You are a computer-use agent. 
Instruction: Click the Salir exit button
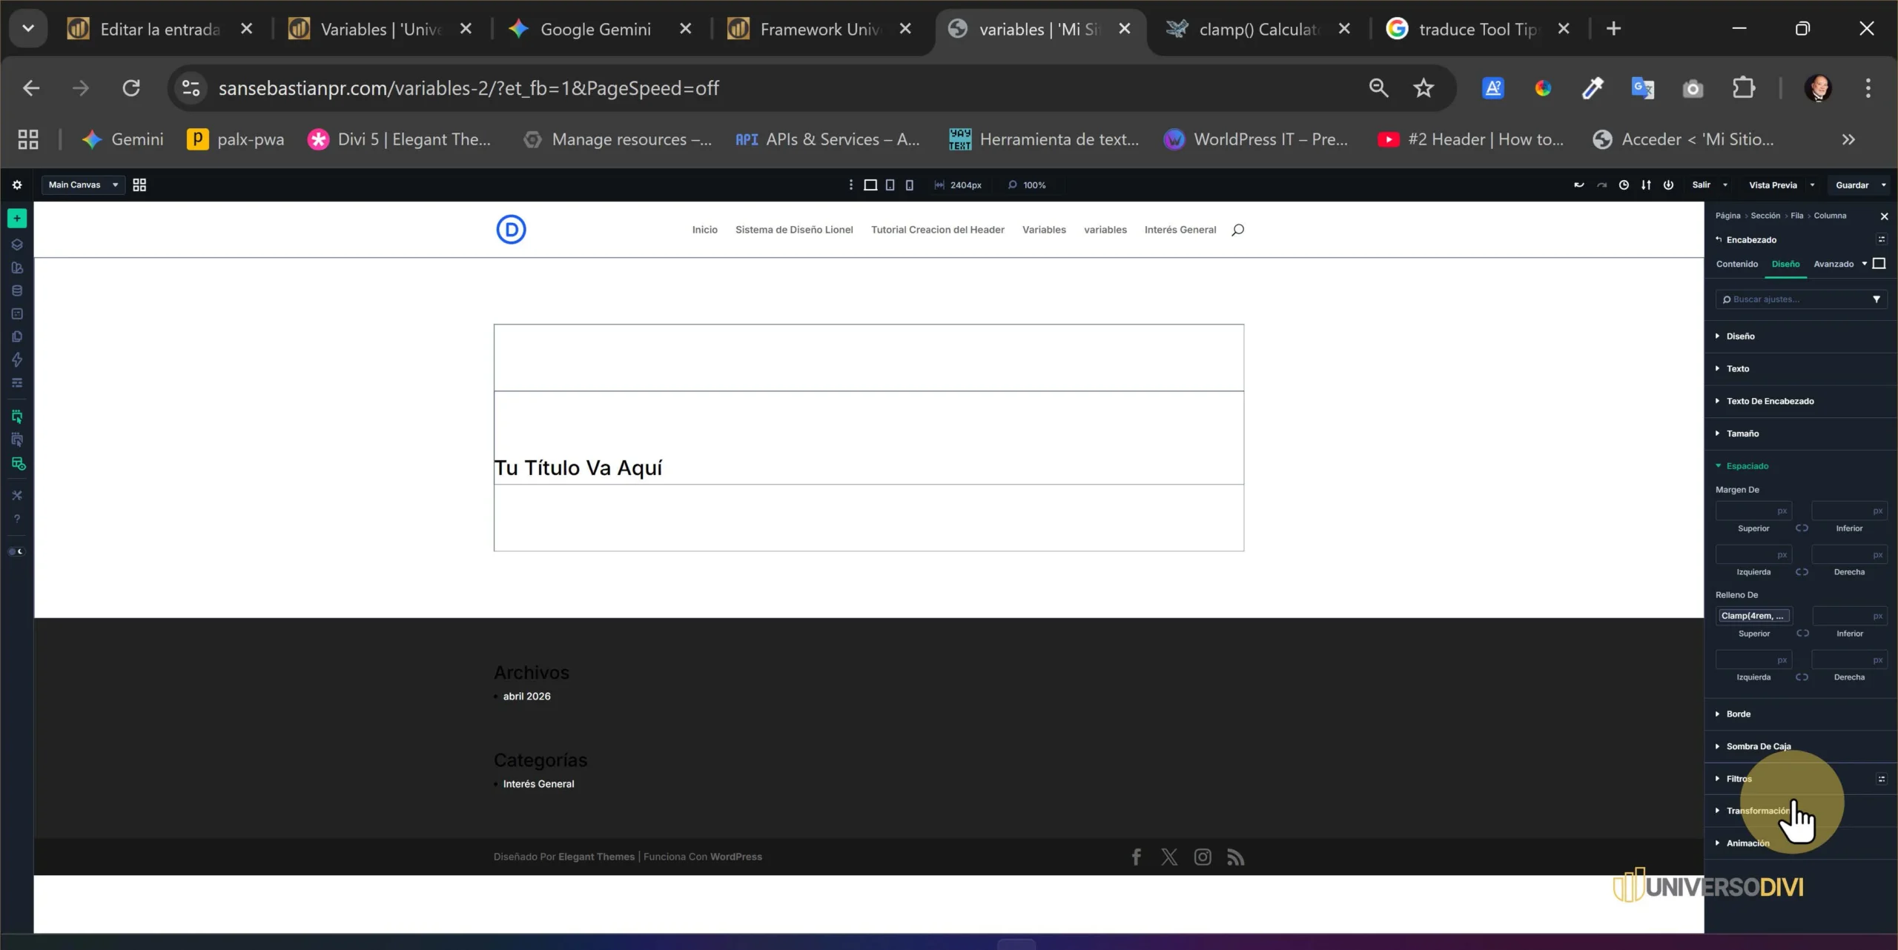1701,185
